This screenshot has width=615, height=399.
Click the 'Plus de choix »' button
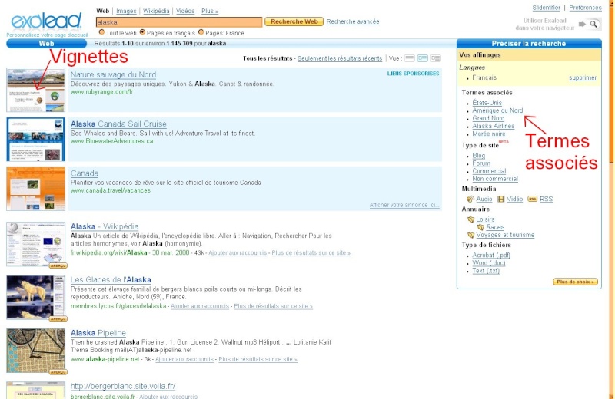coord(575,282)
